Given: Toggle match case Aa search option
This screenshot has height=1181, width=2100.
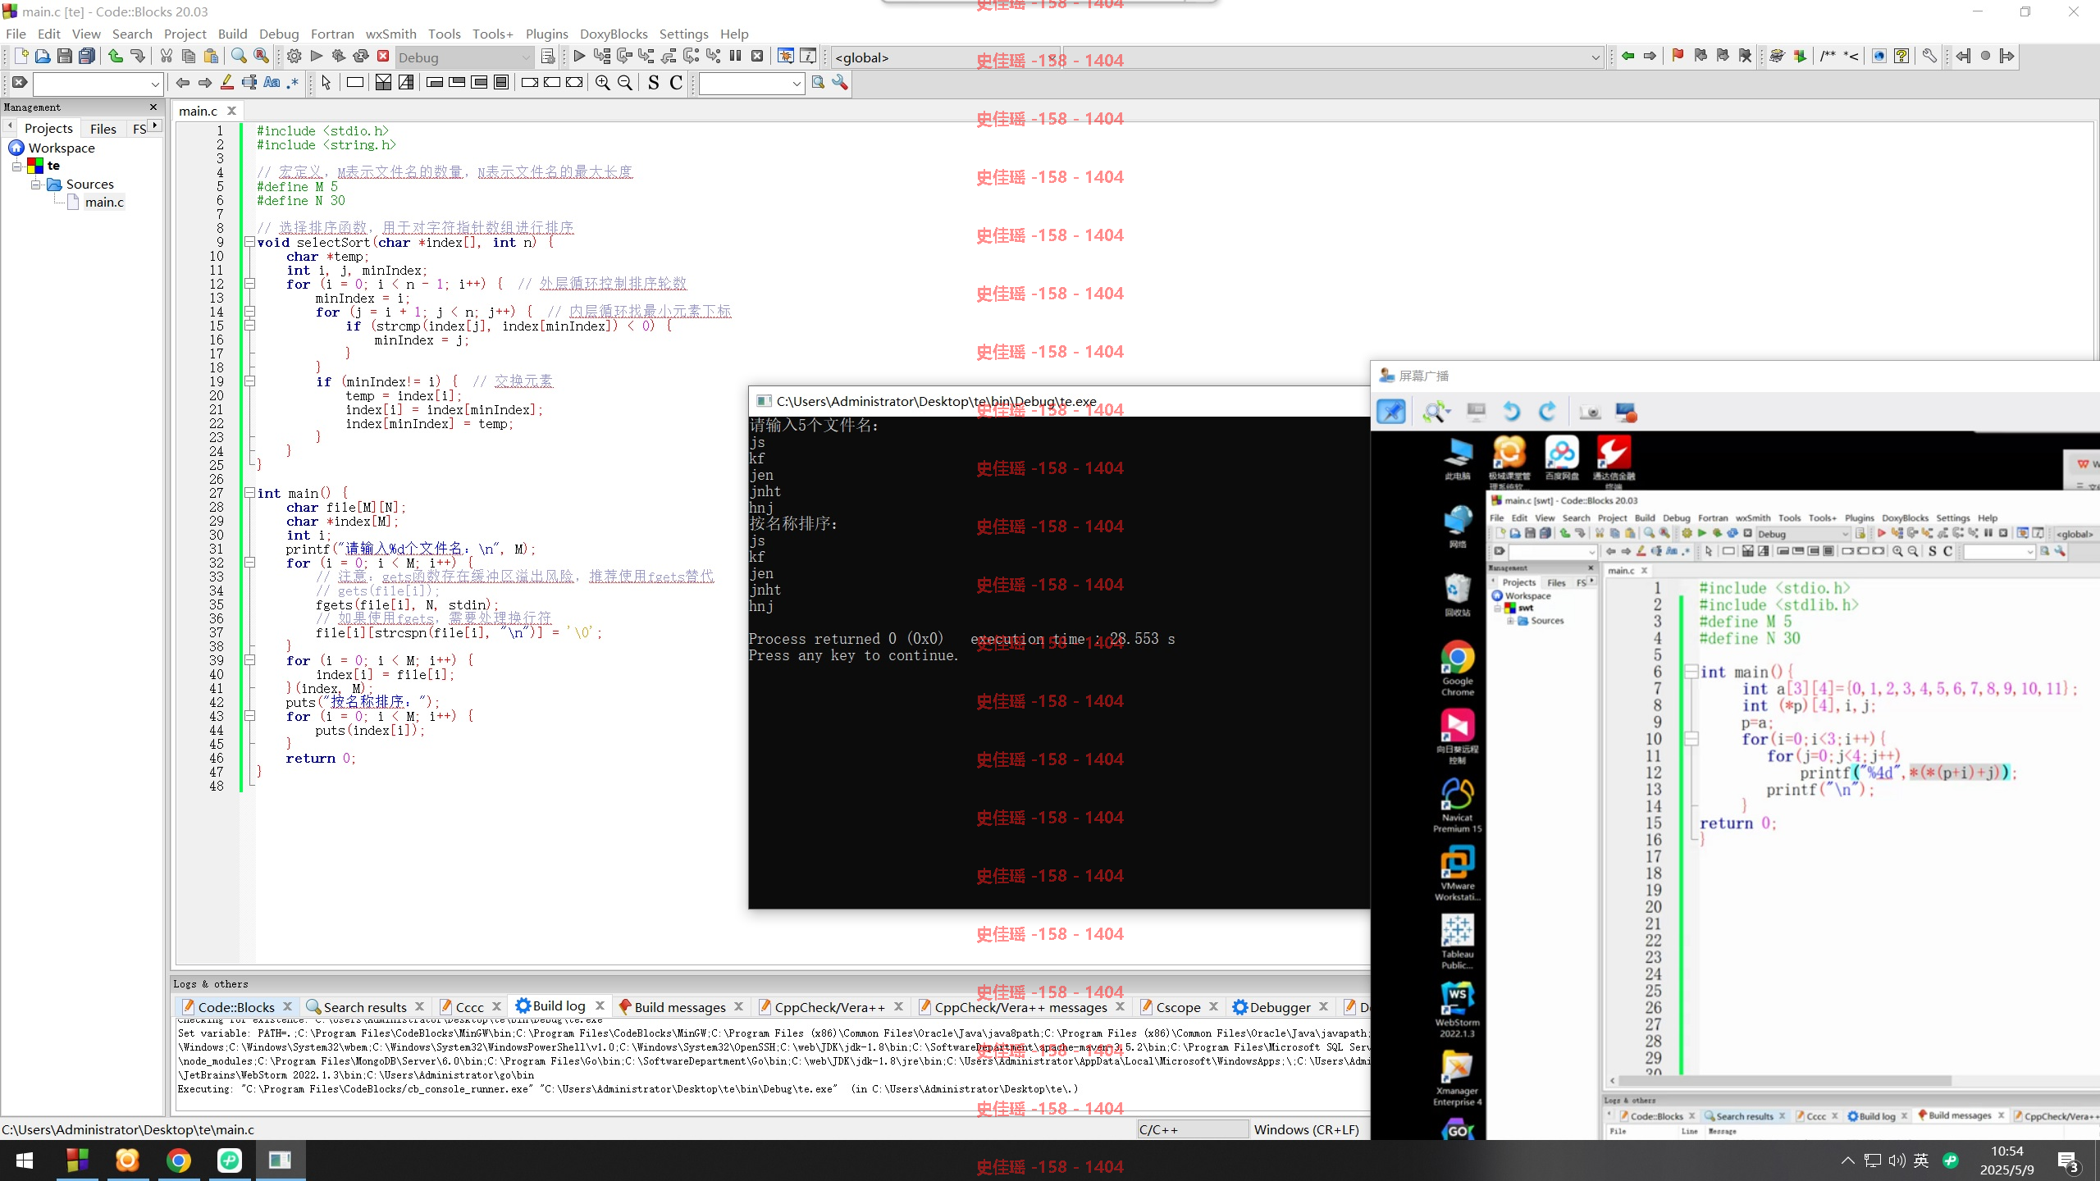Looking at the screenshot, I should 272,83.
